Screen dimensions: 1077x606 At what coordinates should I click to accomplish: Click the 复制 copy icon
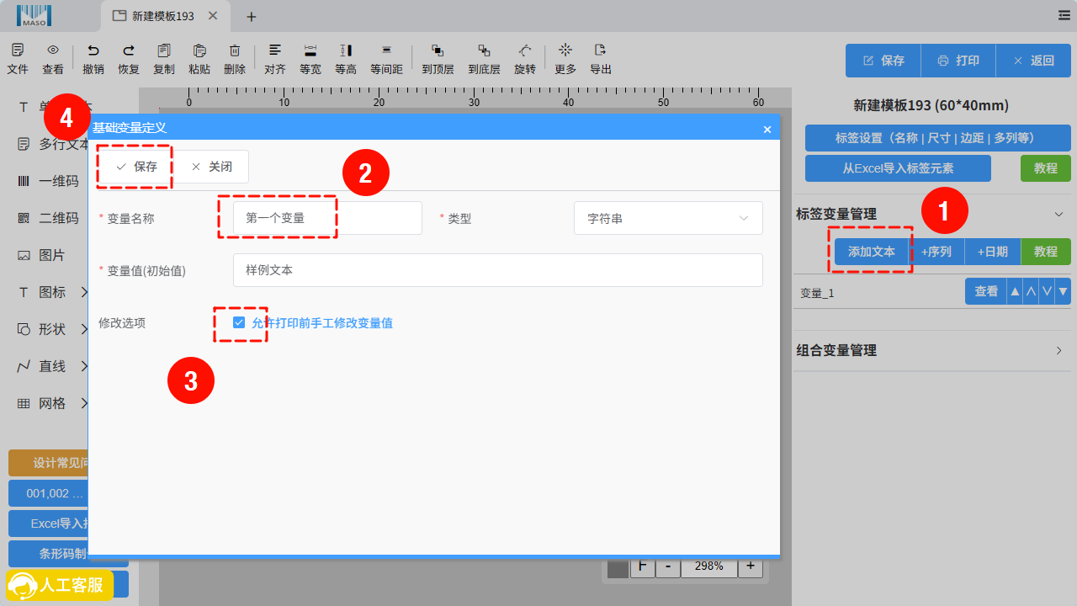164,50
